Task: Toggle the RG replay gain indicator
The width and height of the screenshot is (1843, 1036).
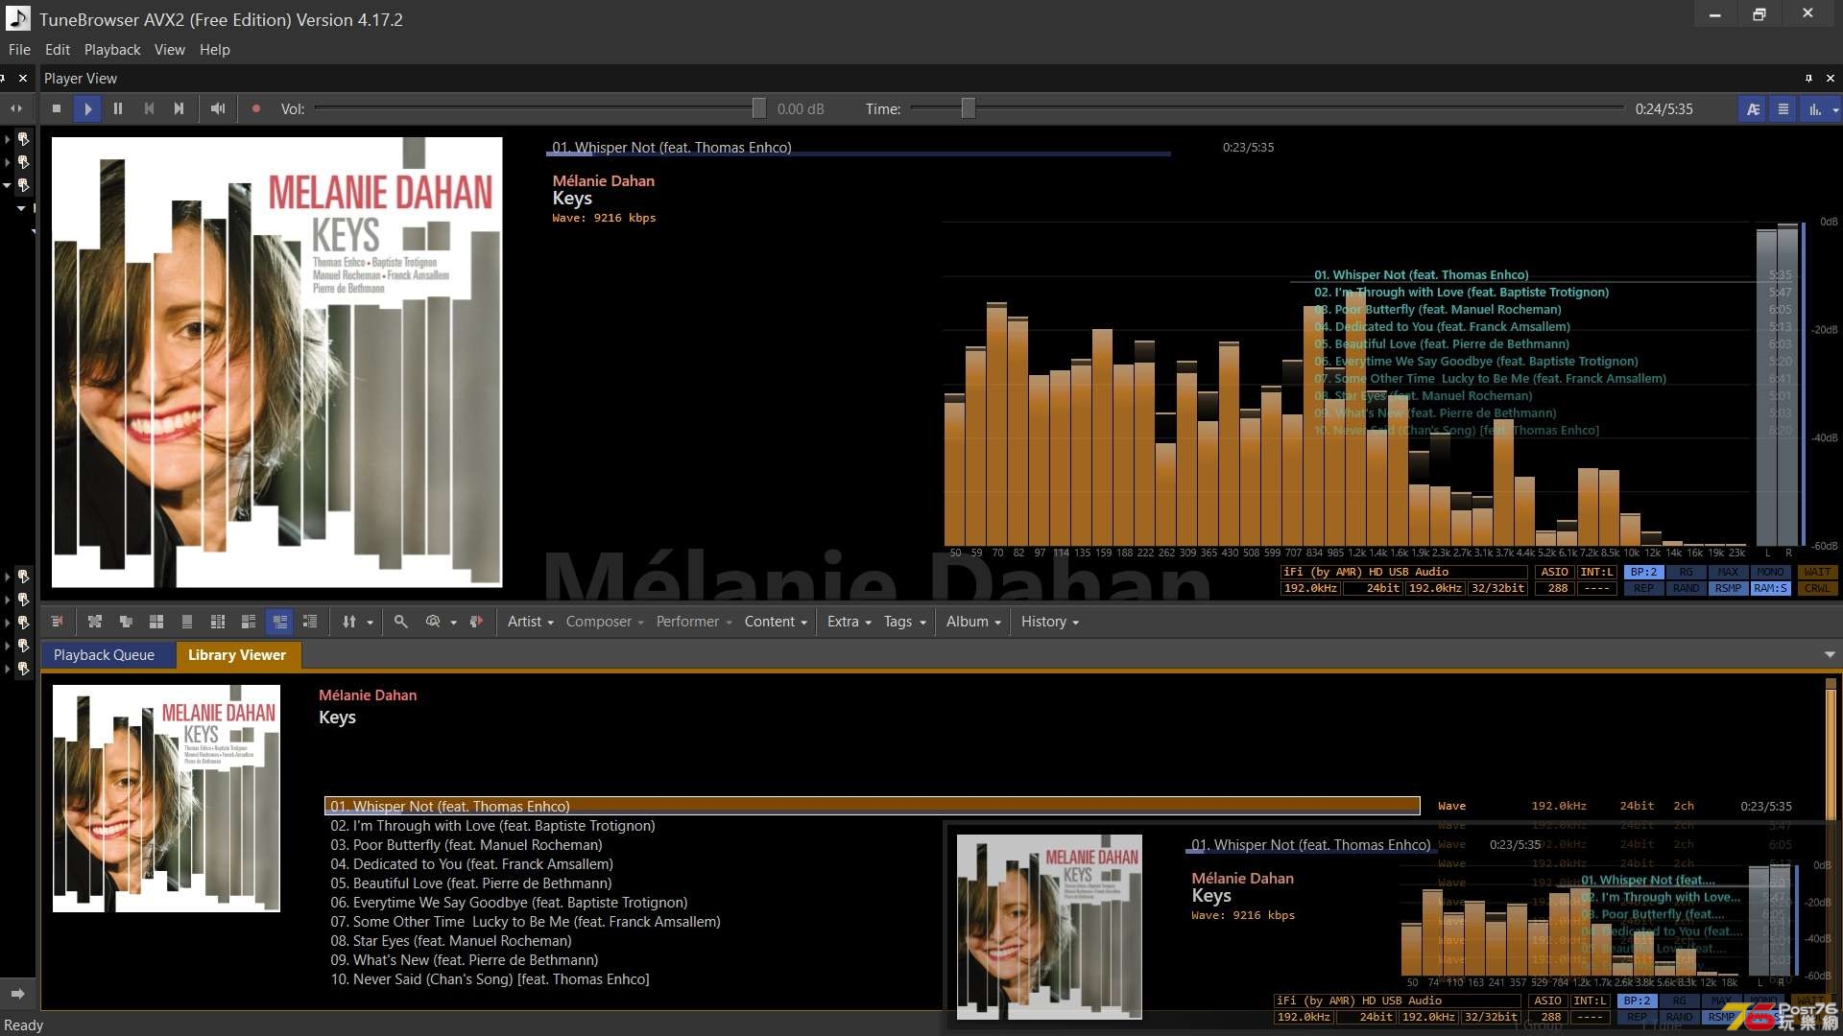Action: (x=1686, y=573)
